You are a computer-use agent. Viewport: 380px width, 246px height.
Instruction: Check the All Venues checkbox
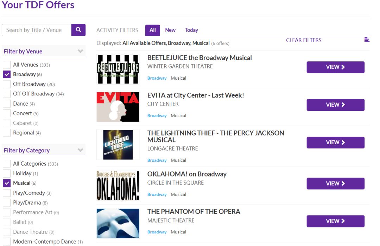[x=7, y=65]
